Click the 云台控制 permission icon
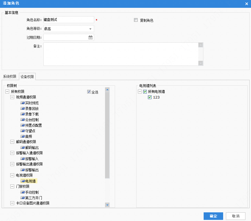This screenshot has width=251, height=221. coord(23,120)
